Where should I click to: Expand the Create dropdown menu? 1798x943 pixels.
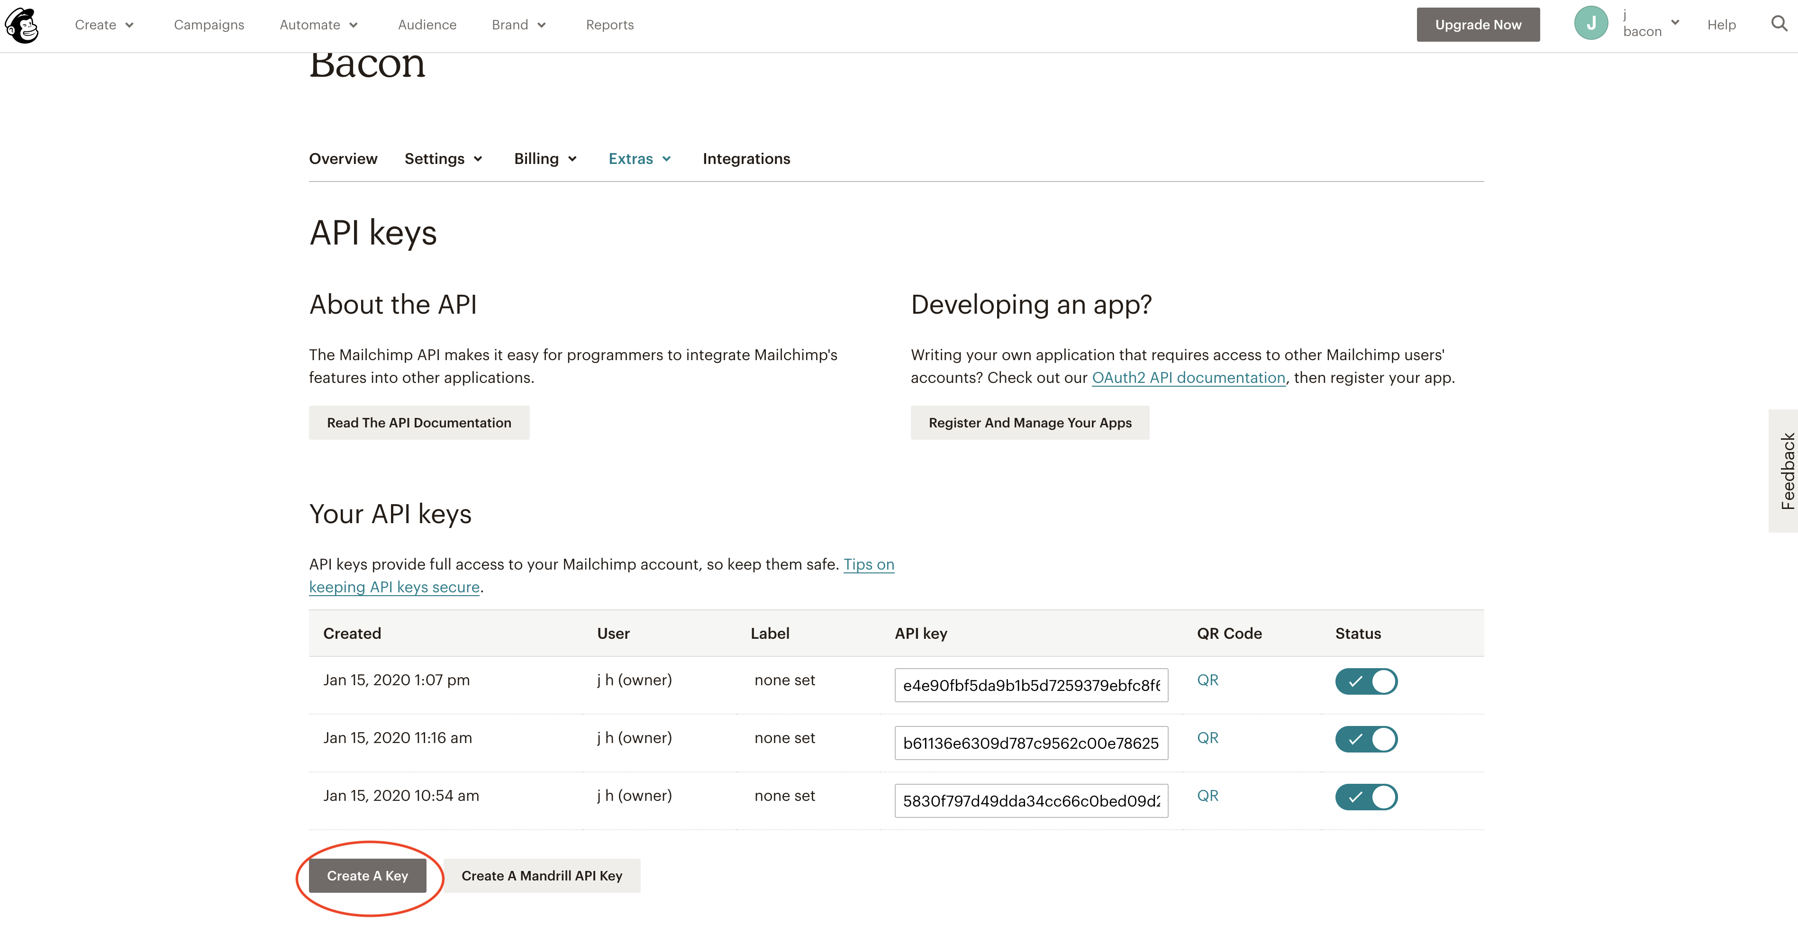104,25
